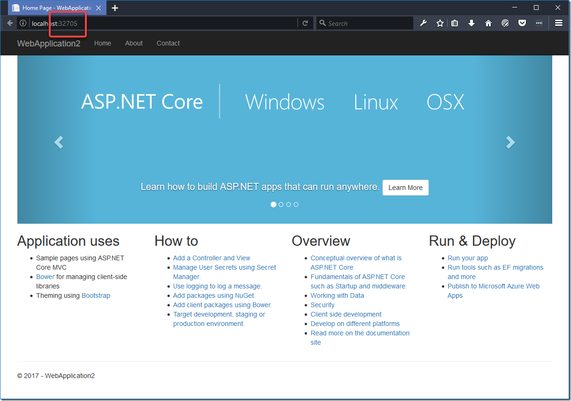Go to the browser home icon
This screenshot has width=571, height=401.
pos(488,23)
